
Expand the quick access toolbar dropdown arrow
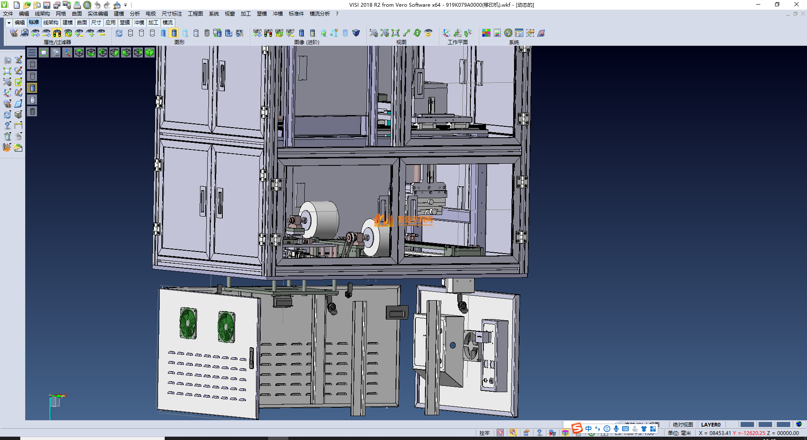[x=126, y=5]
